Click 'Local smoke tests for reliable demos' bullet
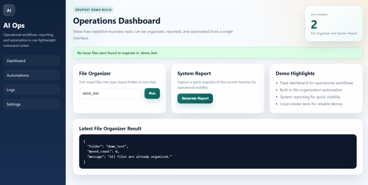Screen dimensions: 368x185 [x=311, y=104]
